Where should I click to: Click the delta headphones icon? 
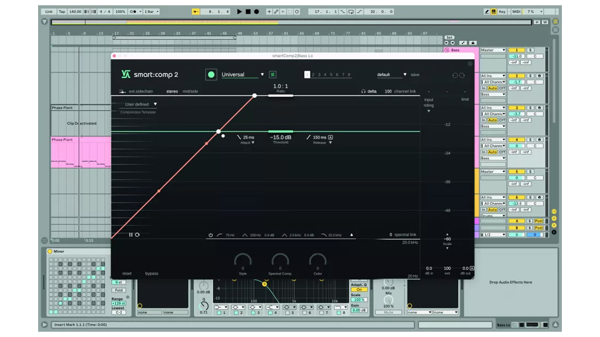tap(363, 91)
